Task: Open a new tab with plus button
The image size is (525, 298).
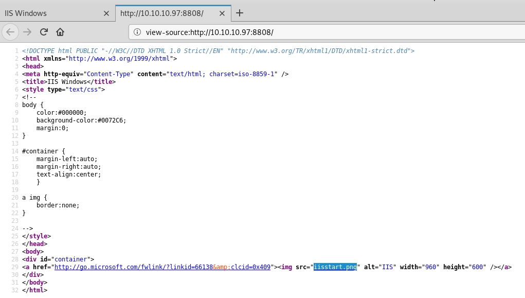Action: click(x=240, y=13)
